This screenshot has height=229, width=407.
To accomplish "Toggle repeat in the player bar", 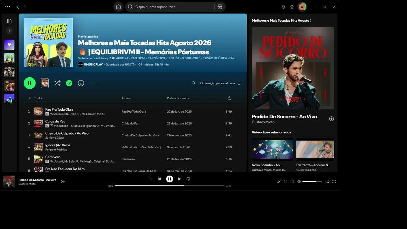I will tap(188, 179).
